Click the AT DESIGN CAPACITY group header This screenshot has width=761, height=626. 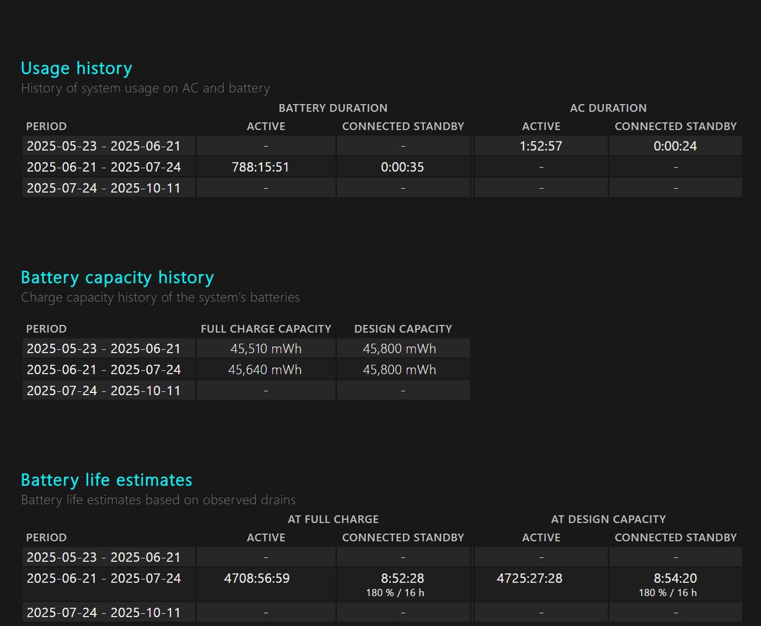tap(608, 519)
